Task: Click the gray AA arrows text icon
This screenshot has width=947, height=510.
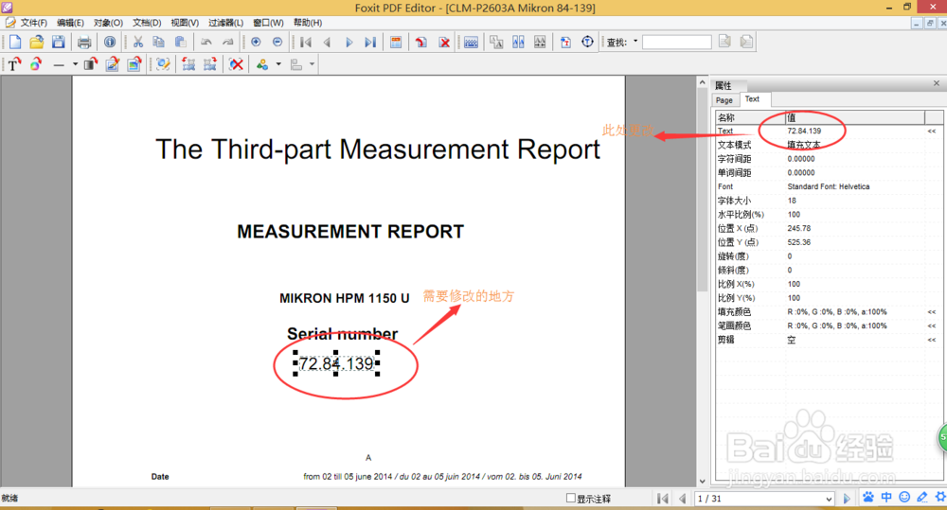Action: [540, 43]
